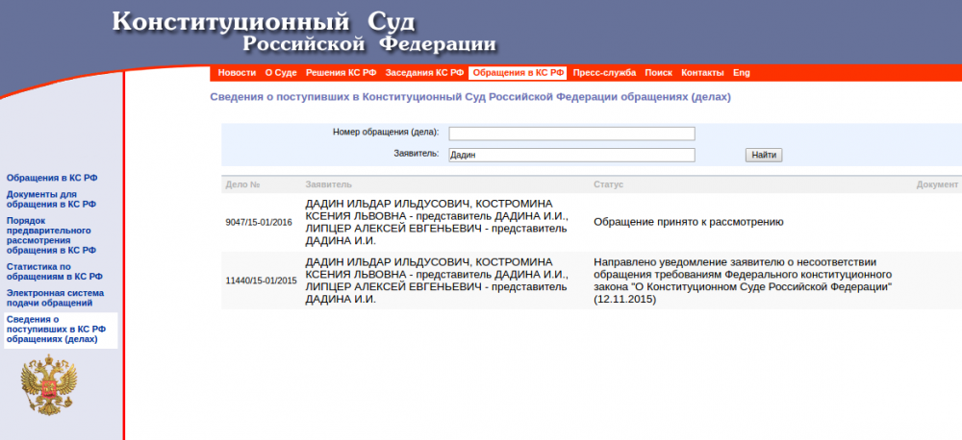
Task: Open the Пресс-служба page
Action: (605, 73)
